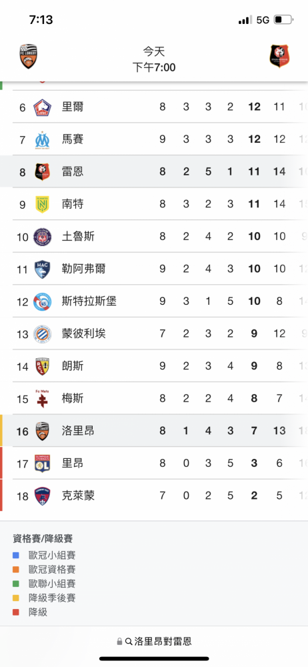The height and width of the screenshot is (667, 308).
Task: Select the Marseille logo in row 7
Action: click(x=42, y=139)
